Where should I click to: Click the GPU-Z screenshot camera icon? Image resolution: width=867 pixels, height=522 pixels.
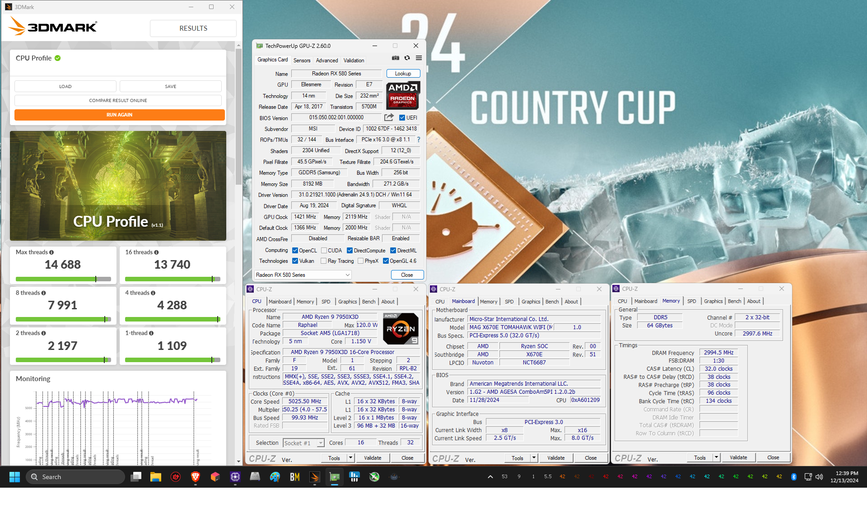395,58
